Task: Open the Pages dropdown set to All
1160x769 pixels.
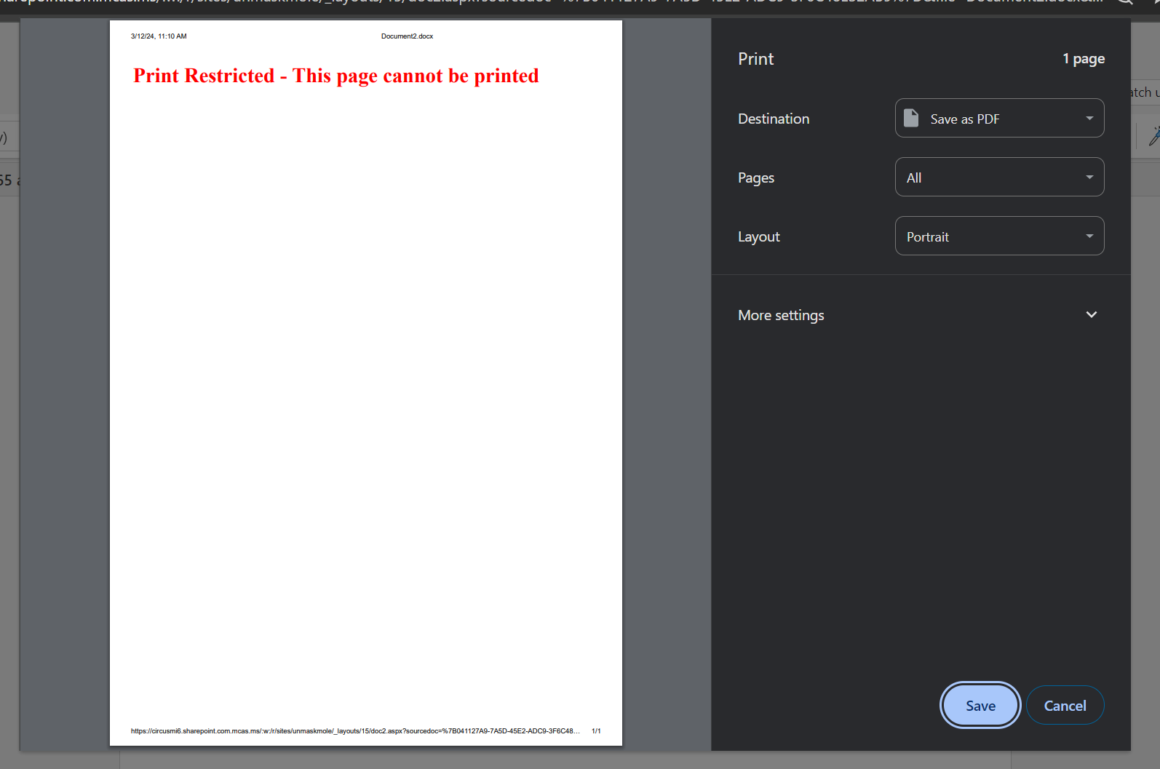Action: 998,178
